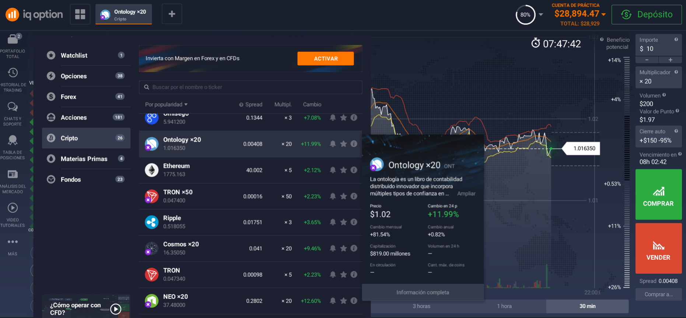This screenshot has width=686, height=318.
Task: Toggle price alert bell for Ethereum
Action: pos(333,170)
